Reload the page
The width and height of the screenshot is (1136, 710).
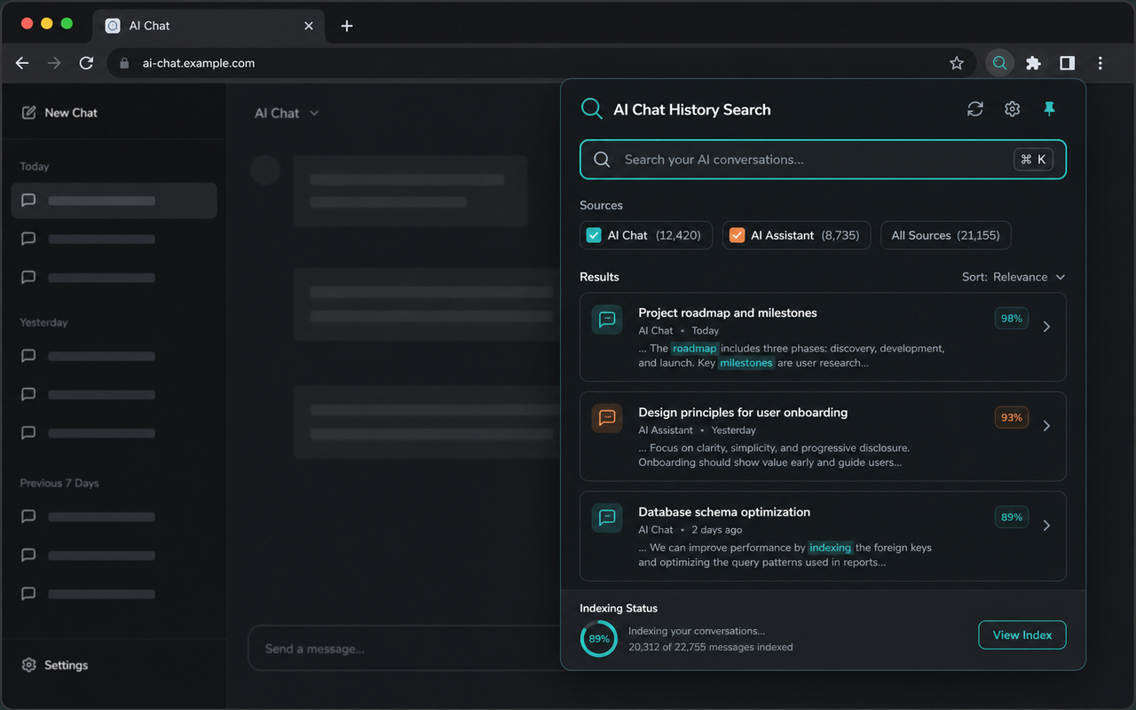point(86,63)
